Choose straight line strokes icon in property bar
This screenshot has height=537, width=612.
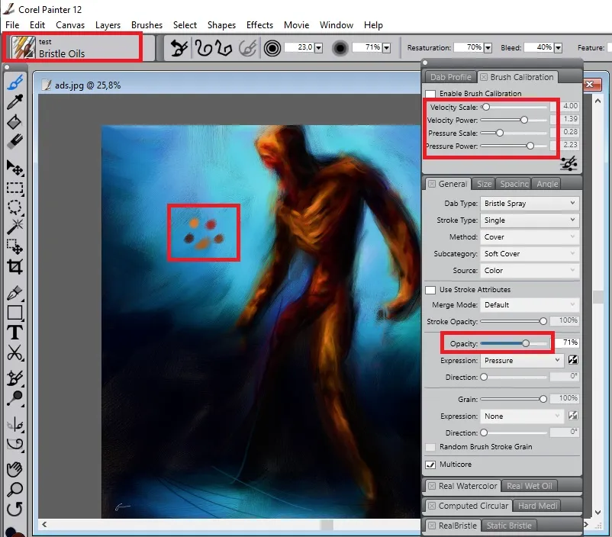224,48
